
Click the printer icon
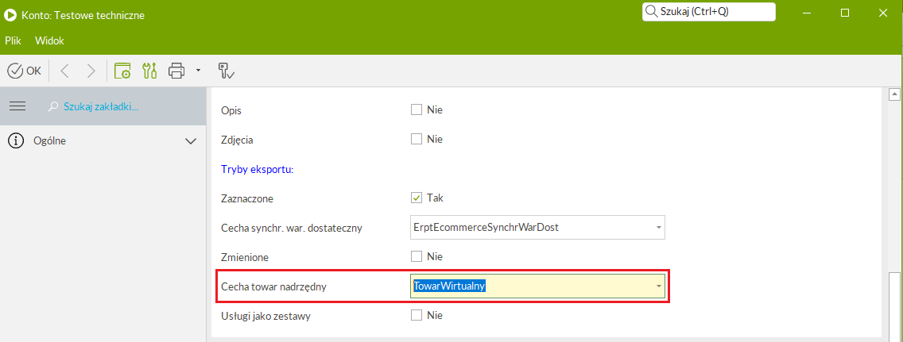pos(176,71)
